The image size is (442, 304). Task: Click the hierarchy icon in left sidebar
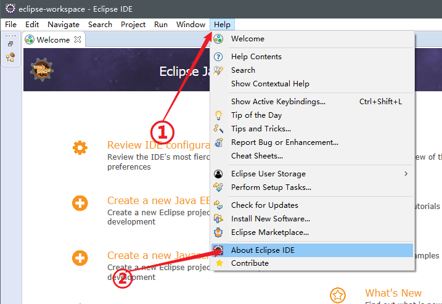point(10,57)
